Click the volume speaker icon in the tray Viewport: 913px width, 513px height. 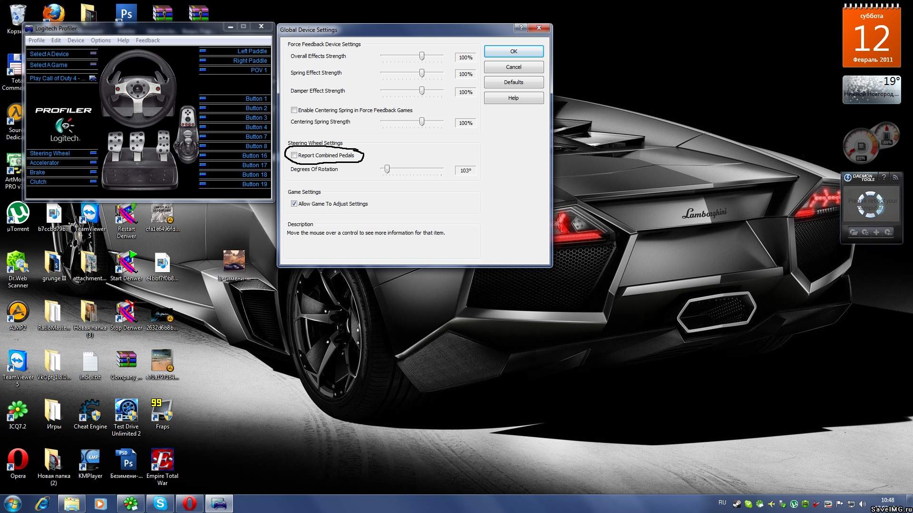tap(863, 504)
